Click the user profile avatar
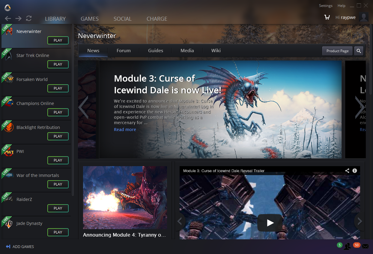The width and height of the screenshot is (373, 254). pos(364,17)
